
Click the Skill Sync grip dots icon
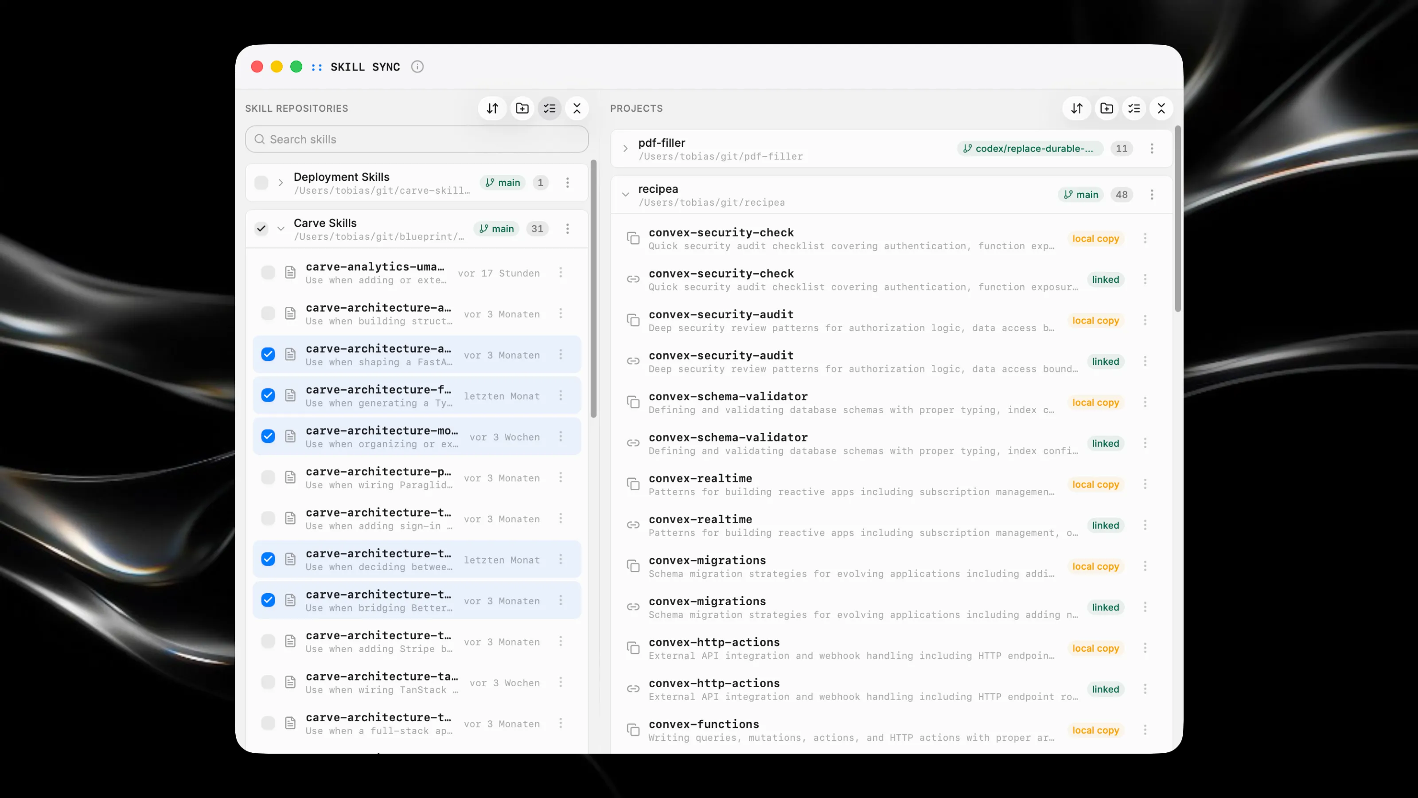coord(316,67)
